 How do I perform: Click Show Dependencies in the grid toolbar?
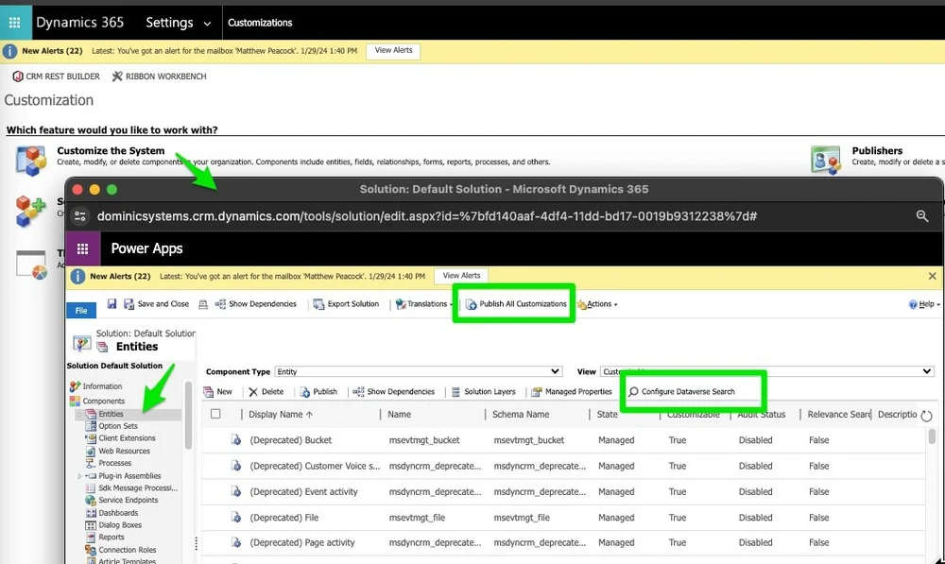[393, 392]
